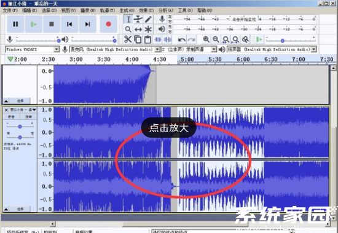
Task: Adjust the second track gain slider
Action: (x=20, y=127)
